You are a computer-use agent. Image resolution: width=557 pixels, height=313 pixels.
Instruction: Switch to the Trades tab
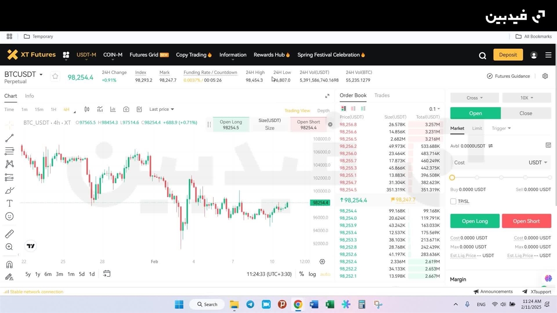(382, 95)
